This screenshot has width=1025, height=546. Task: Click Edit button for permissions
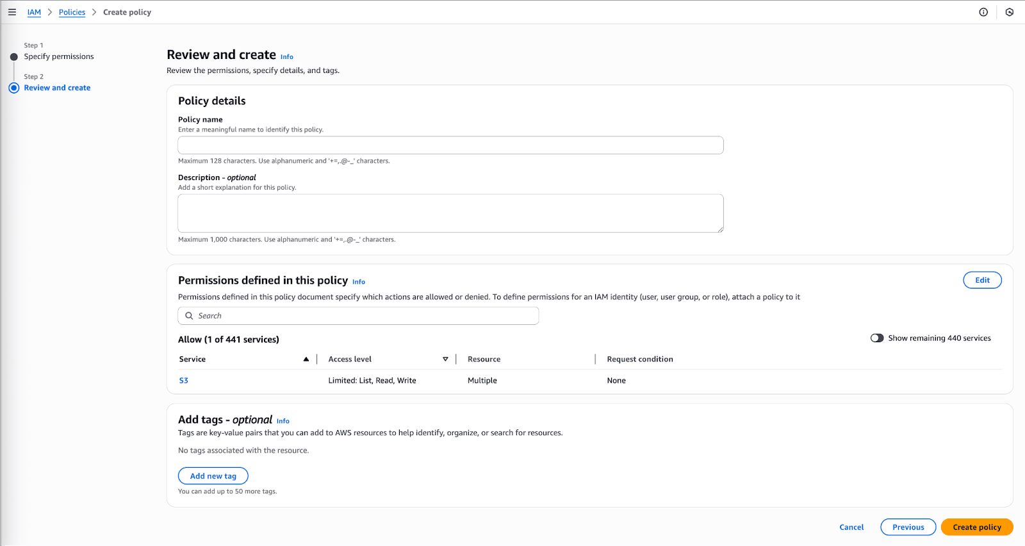click(x=982, y=280)
